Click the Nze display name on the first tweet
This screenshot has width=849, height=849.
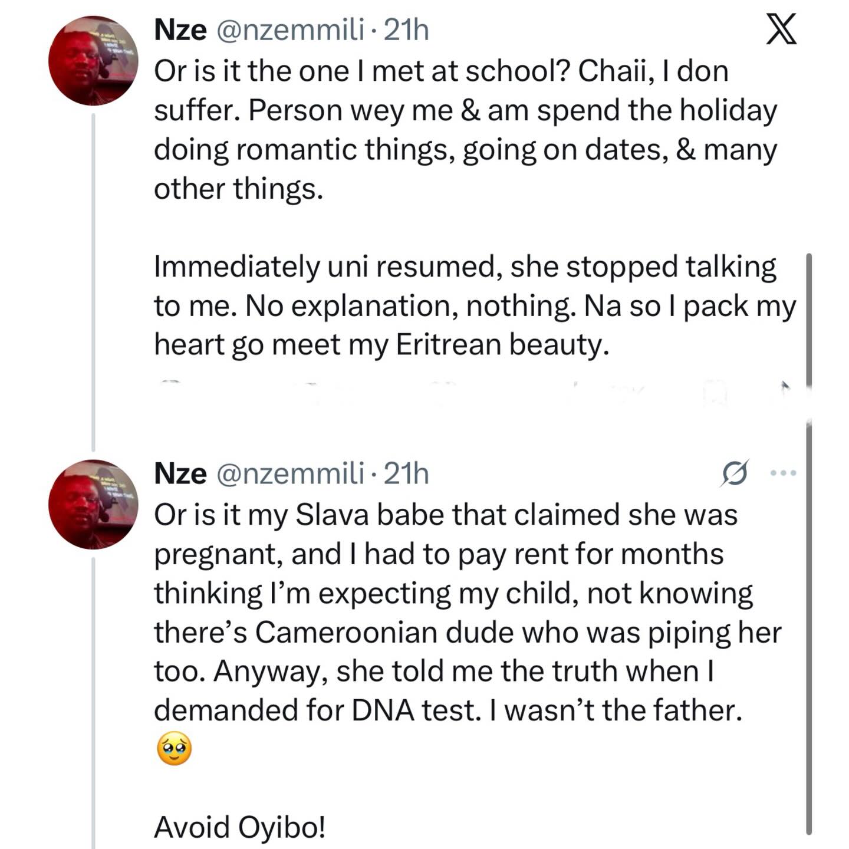click(x=180, y=29)
